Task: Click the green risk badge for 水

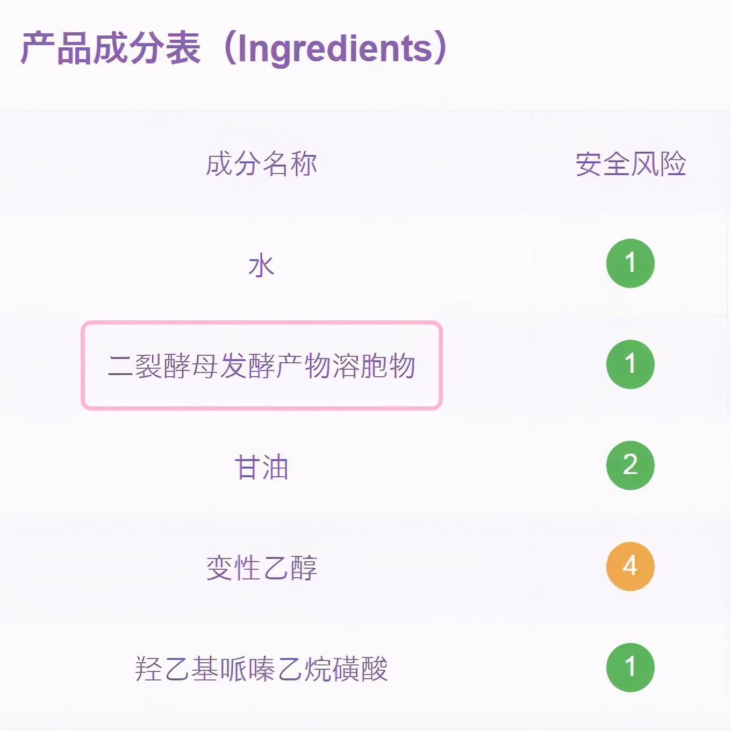Action: [630, 263]
